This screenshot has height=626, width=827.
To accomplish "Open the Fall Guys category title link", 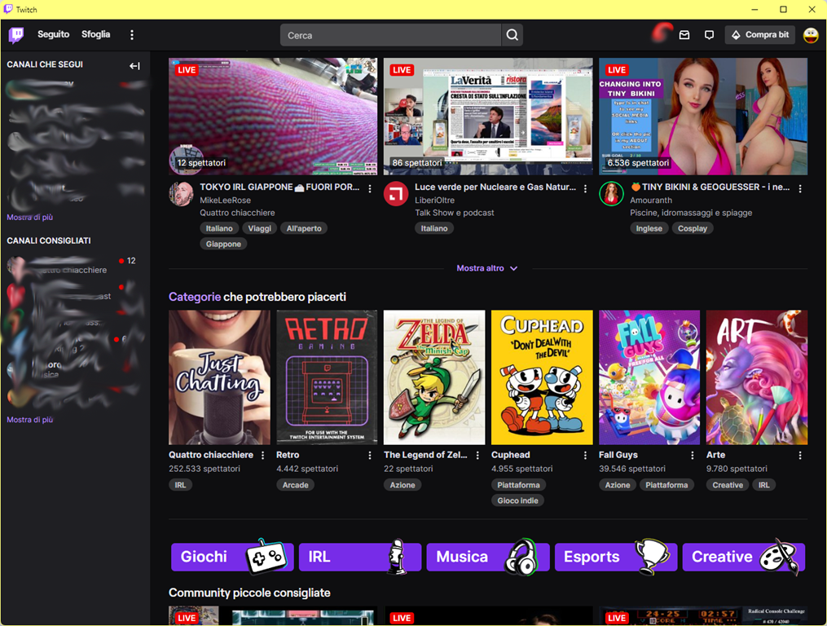I will [x=618, y=455].
